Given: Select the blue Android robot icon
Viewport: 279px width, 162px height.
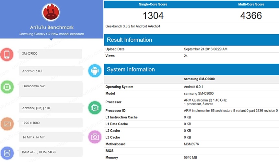Looking at the screenshot, I should tap(95, 71).
